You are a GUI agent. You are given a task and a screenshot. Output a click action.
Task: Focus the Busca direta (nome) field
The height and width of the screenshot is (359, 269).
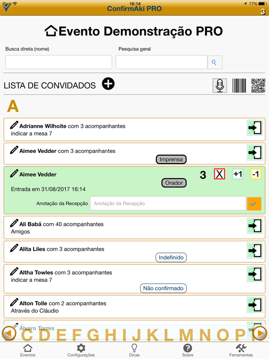(58, 62)
